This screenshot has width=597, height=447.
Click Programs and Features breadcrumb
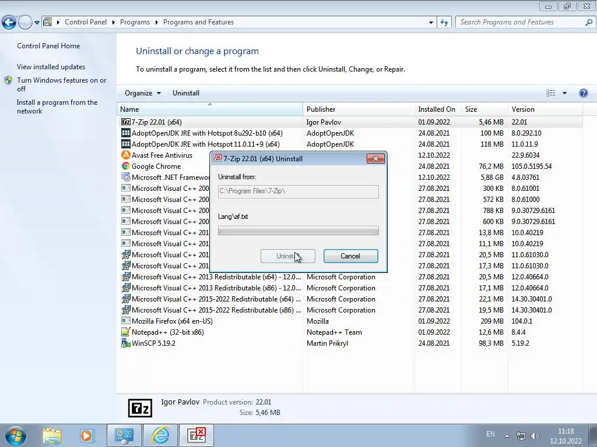[198, 22]
